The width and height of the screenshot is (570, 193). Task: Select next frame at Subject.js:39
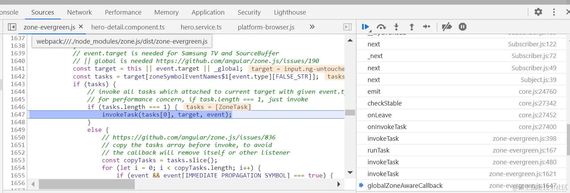click(x=461, y=80)
